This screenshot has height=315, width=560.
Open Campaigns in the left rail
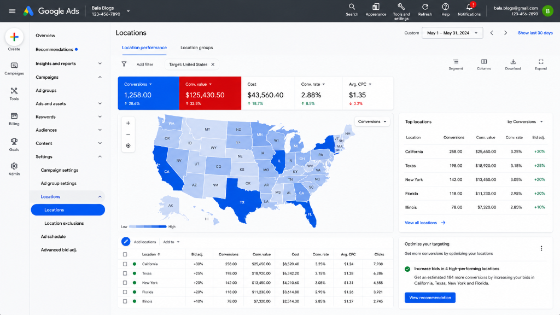tap(14, 68)
